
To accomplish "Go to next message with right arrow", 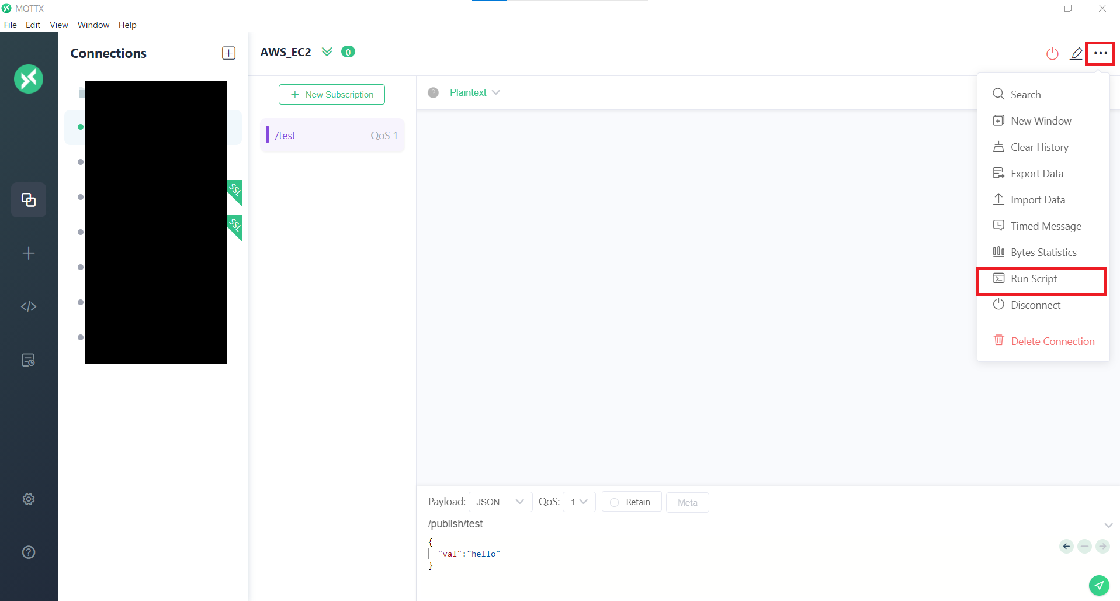I will click(x=1102, y=546).
